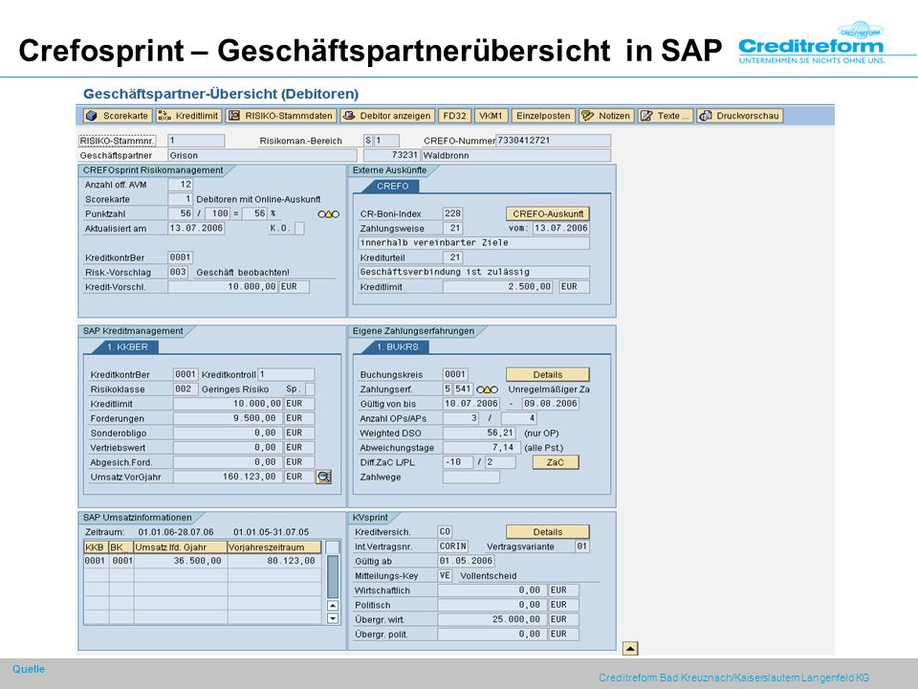Click the Kredit-Vorschl. amount field
This screenshot has width=918, height=689.
click(x=223, y=287)
